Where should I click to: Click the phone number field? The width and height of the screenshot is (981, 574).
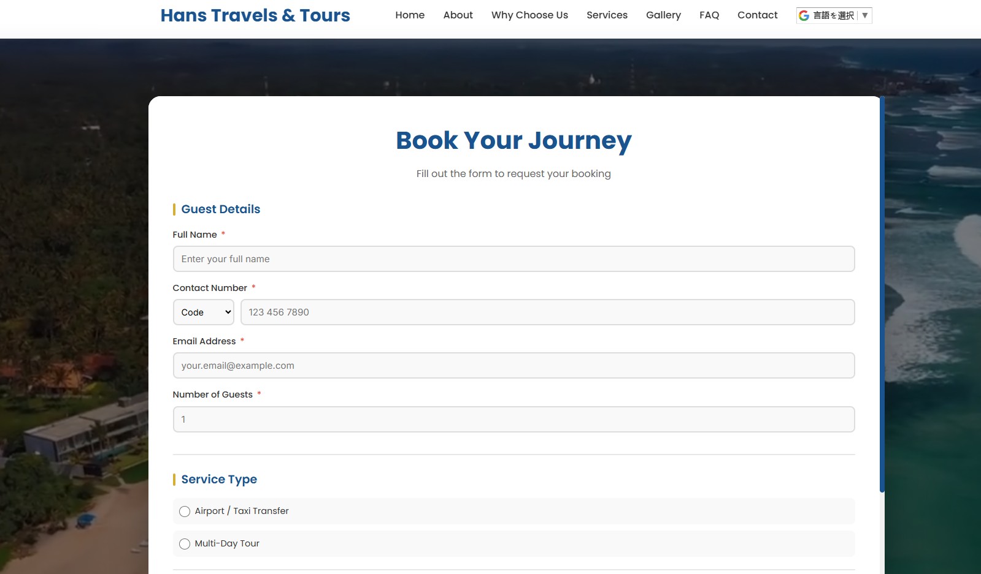547,312
